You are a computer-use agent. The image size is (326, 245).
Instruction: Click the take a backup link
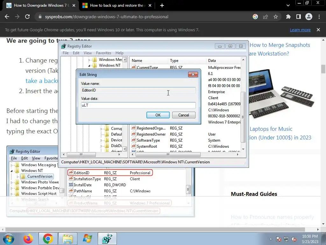click(x=42, y=81)
